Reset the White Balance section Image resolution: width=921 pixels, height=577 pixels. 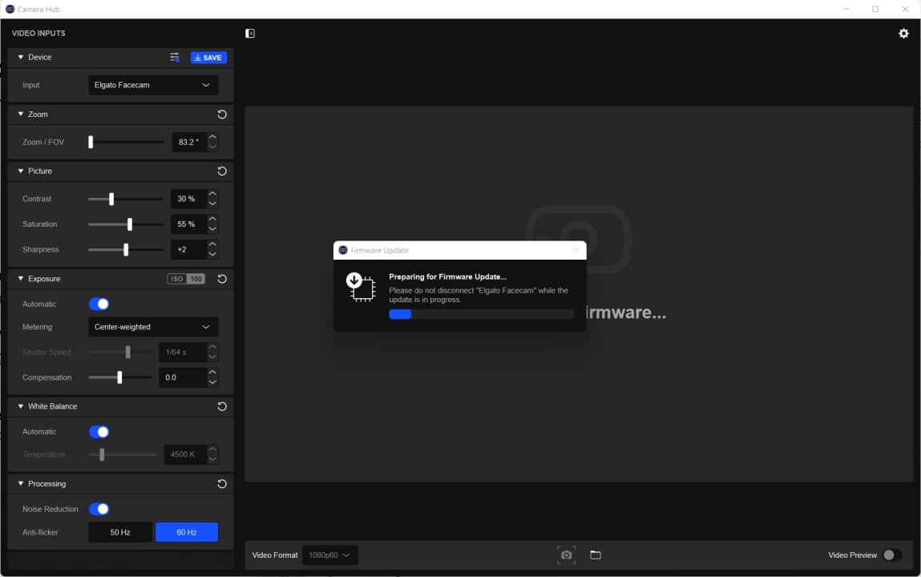(x=222, y=406)
